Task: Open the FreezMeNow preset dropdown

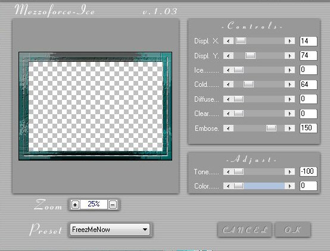Action: 110,230
